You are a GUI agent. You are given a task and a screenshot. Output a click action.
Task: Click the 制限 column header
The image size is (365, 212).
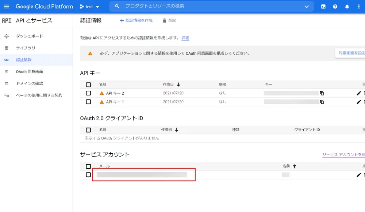(222, 84)
